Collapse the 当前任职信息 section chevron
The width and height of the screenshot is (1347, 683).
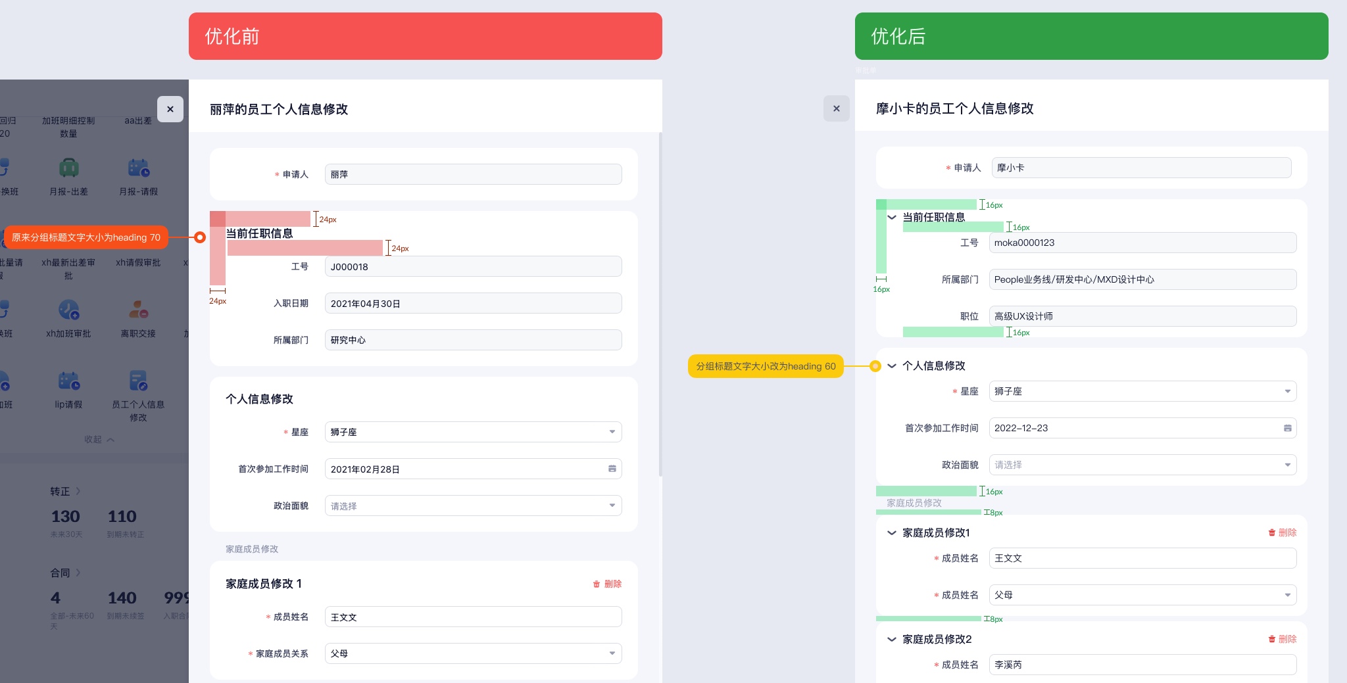[x=892, y=218]
